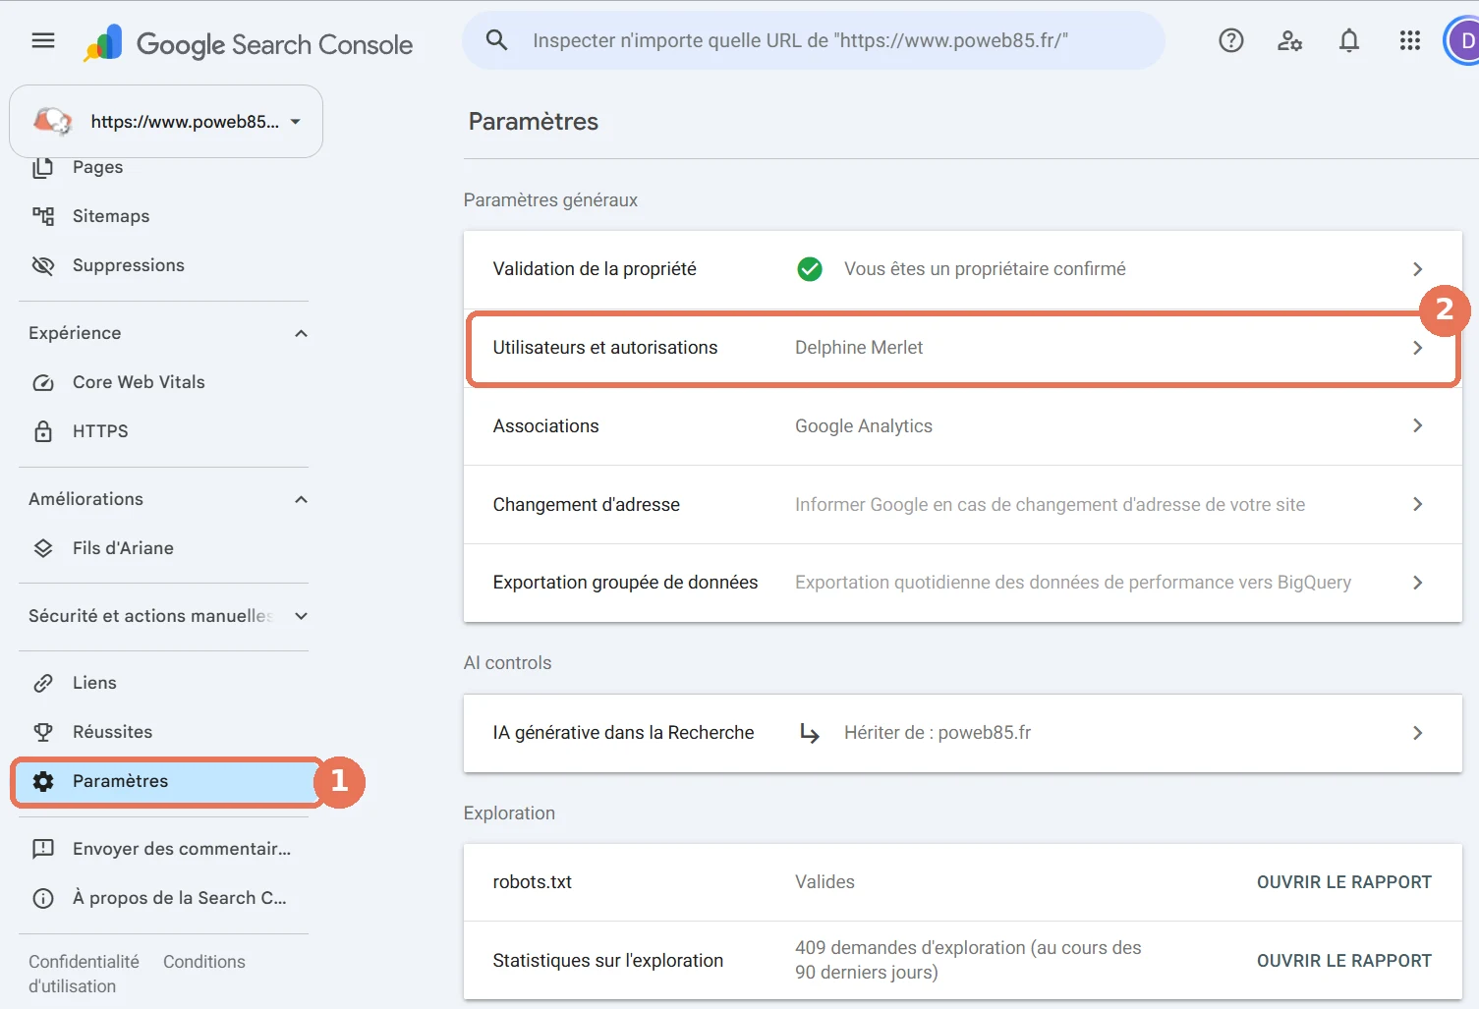Image resolution: width=1479 pixels, height=1009 pixels.
Task: Click the Sitemaps icon in sidebar
Action: [43, 216]
